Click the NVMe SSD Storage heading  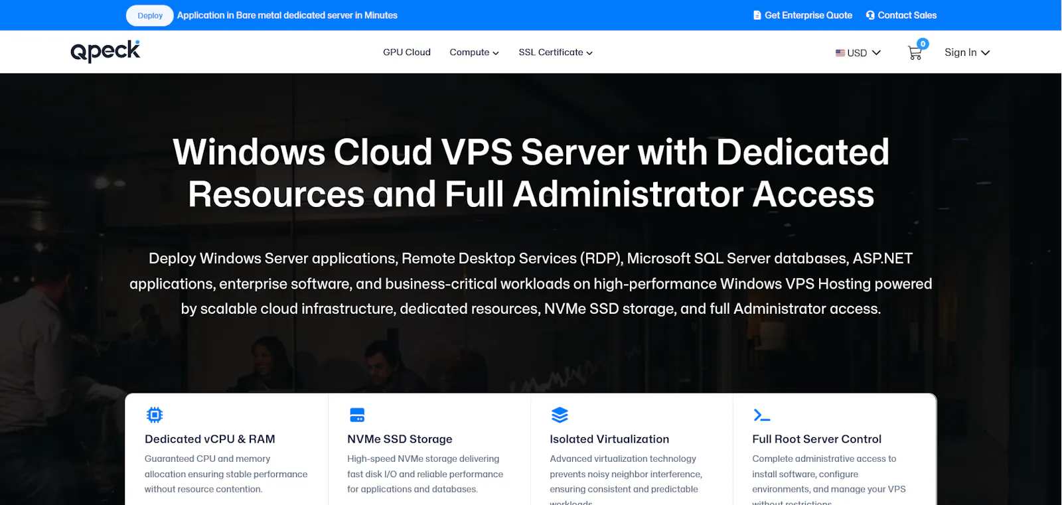(400, 439)
